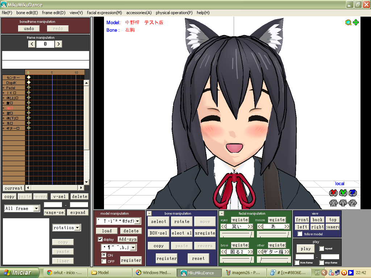
Task: Open the frame edit(D) menu
Action: [54, 13]
